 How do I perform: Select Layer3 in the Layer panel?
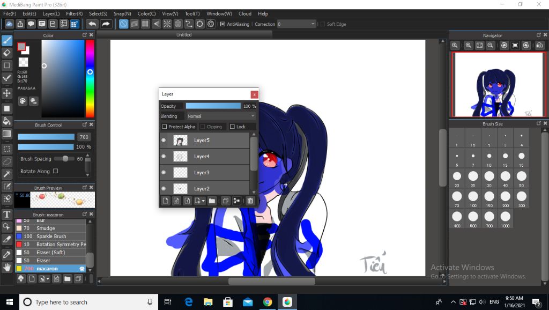[205, 172]
